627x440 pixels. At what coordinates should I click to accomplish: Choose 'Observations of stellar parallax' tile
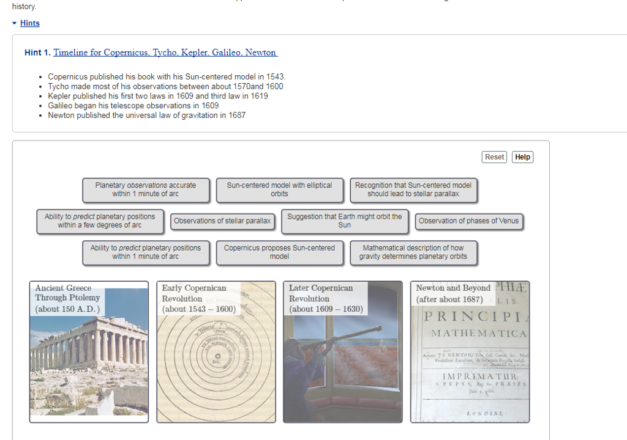click(x=222, y=221)
